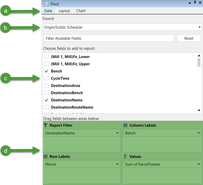Select the DestinationRouteName field name text
This screenshot has height=185, width=203.
click(x=72, y=107)
